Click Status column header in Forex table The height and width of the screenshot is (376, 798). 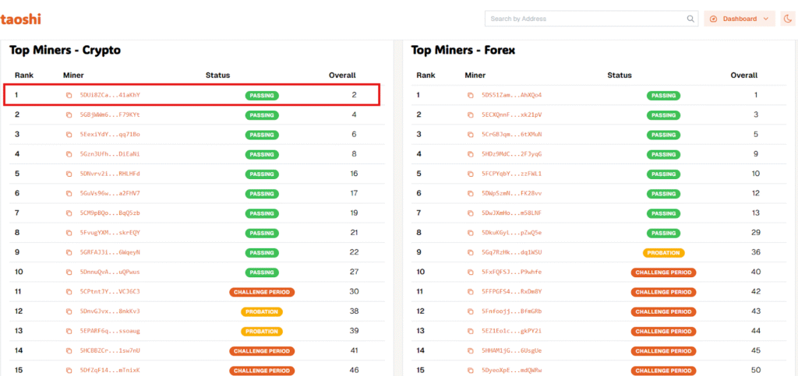[620, 76]
